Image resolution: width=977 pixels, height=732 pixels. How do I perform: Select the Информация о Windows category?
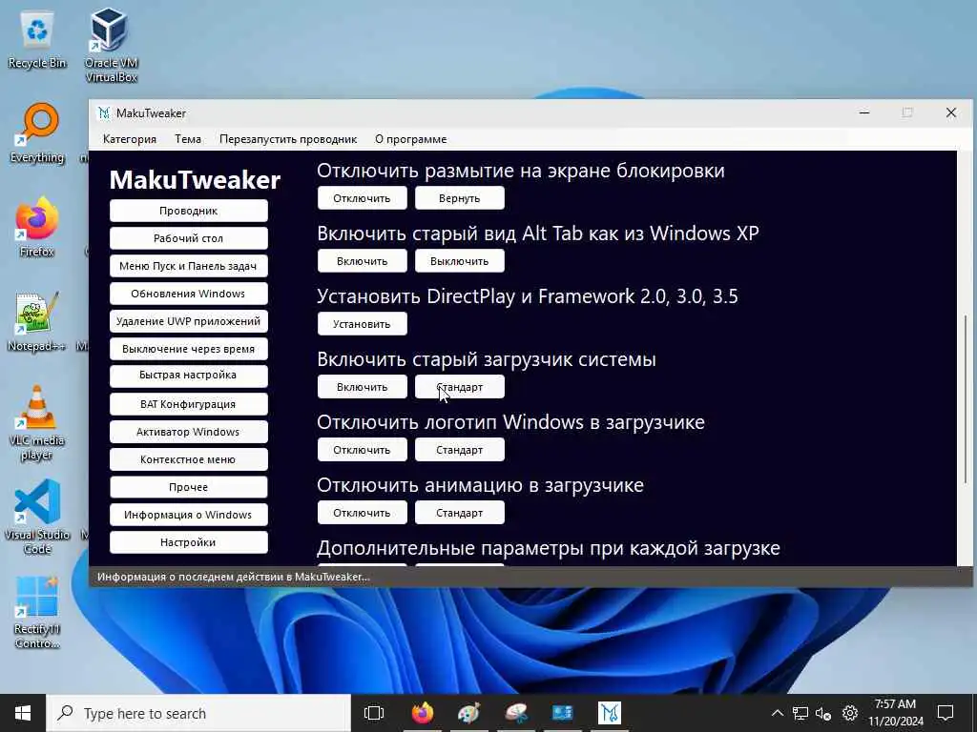click(189, 515)
